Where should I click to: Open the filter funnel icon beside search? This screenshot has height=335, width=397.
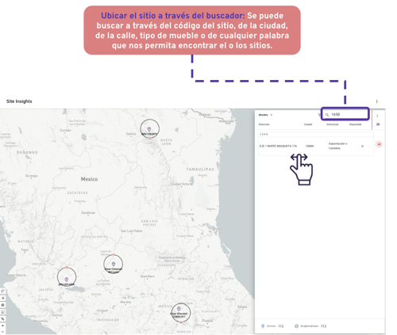[x=319, y=115]
